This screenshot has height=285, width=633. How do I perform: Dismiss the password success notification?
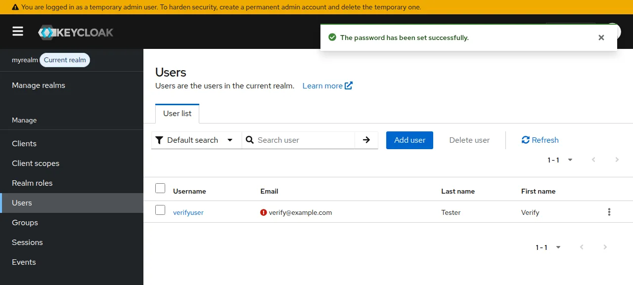click(601, 38)
